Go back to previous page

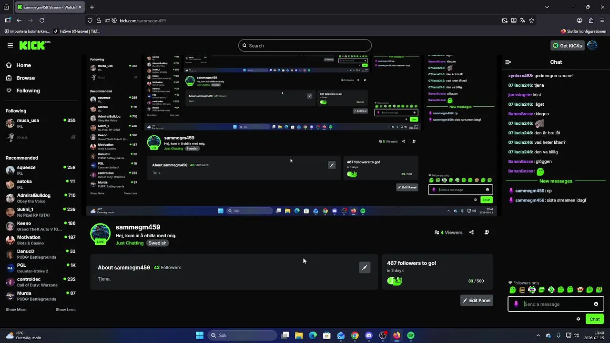[19, 20]
